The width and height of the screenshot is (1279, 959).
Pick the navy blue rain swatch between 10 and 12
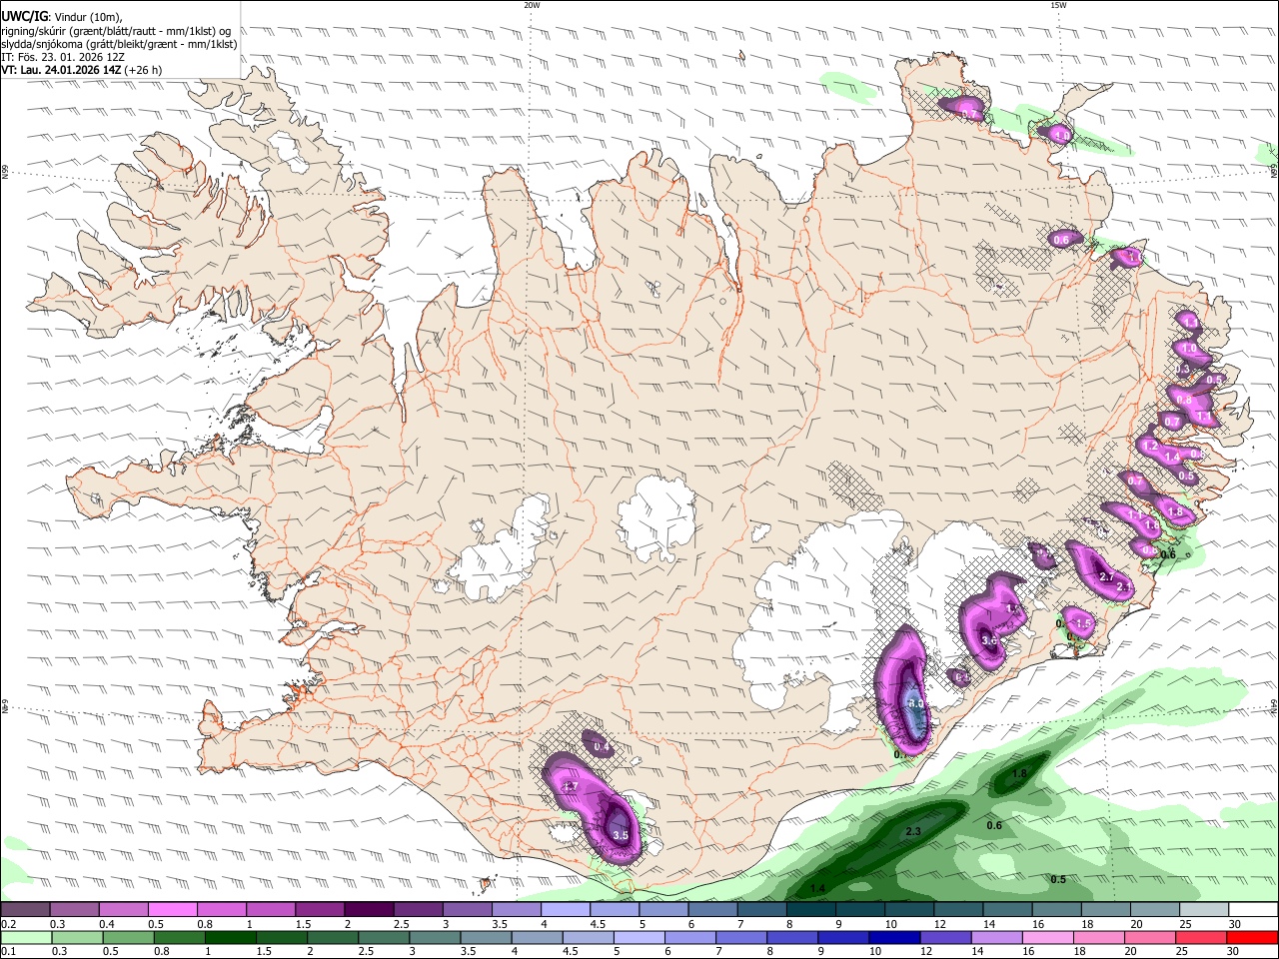coord(893,938)
